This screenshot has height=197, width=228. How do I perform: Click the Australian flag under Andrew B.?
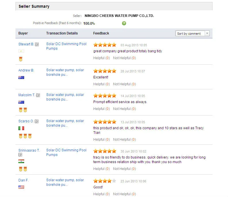[x=21, y=77]
